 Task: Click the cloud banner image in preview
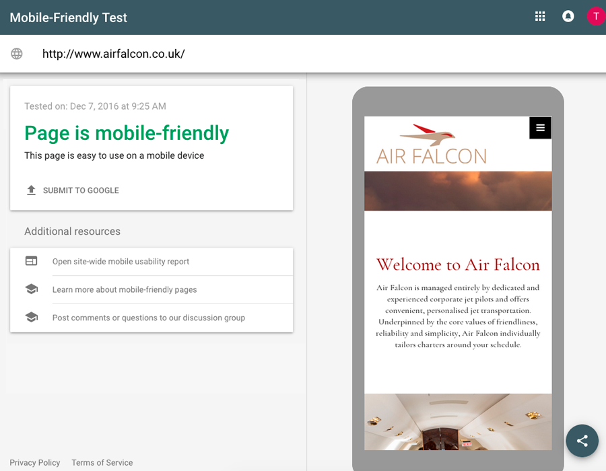pyautogui.click(x=458, y=191)
